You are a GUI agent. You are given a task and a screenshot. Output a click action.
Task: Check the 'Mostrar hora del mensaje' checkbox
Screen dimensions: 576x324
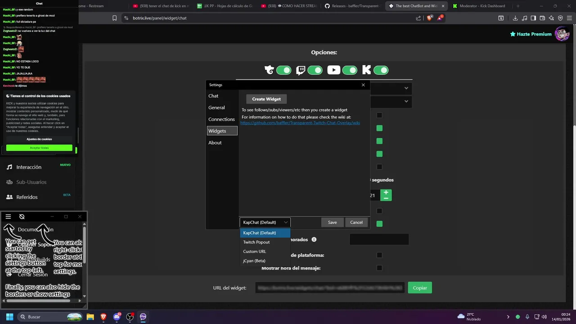pos(379,268)
